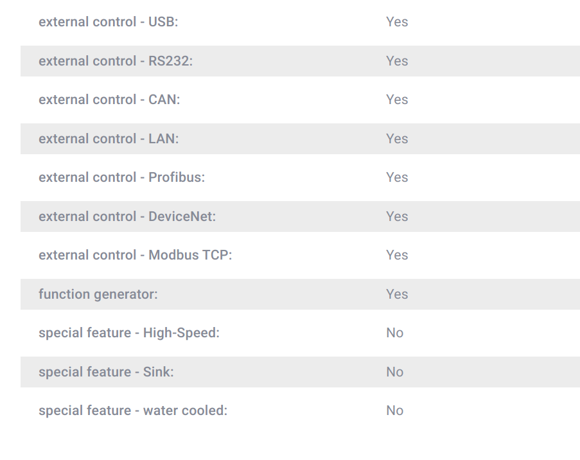Click the 'external control - Modbus TCP:' label
580x460 pixels.
click(136, 255)
